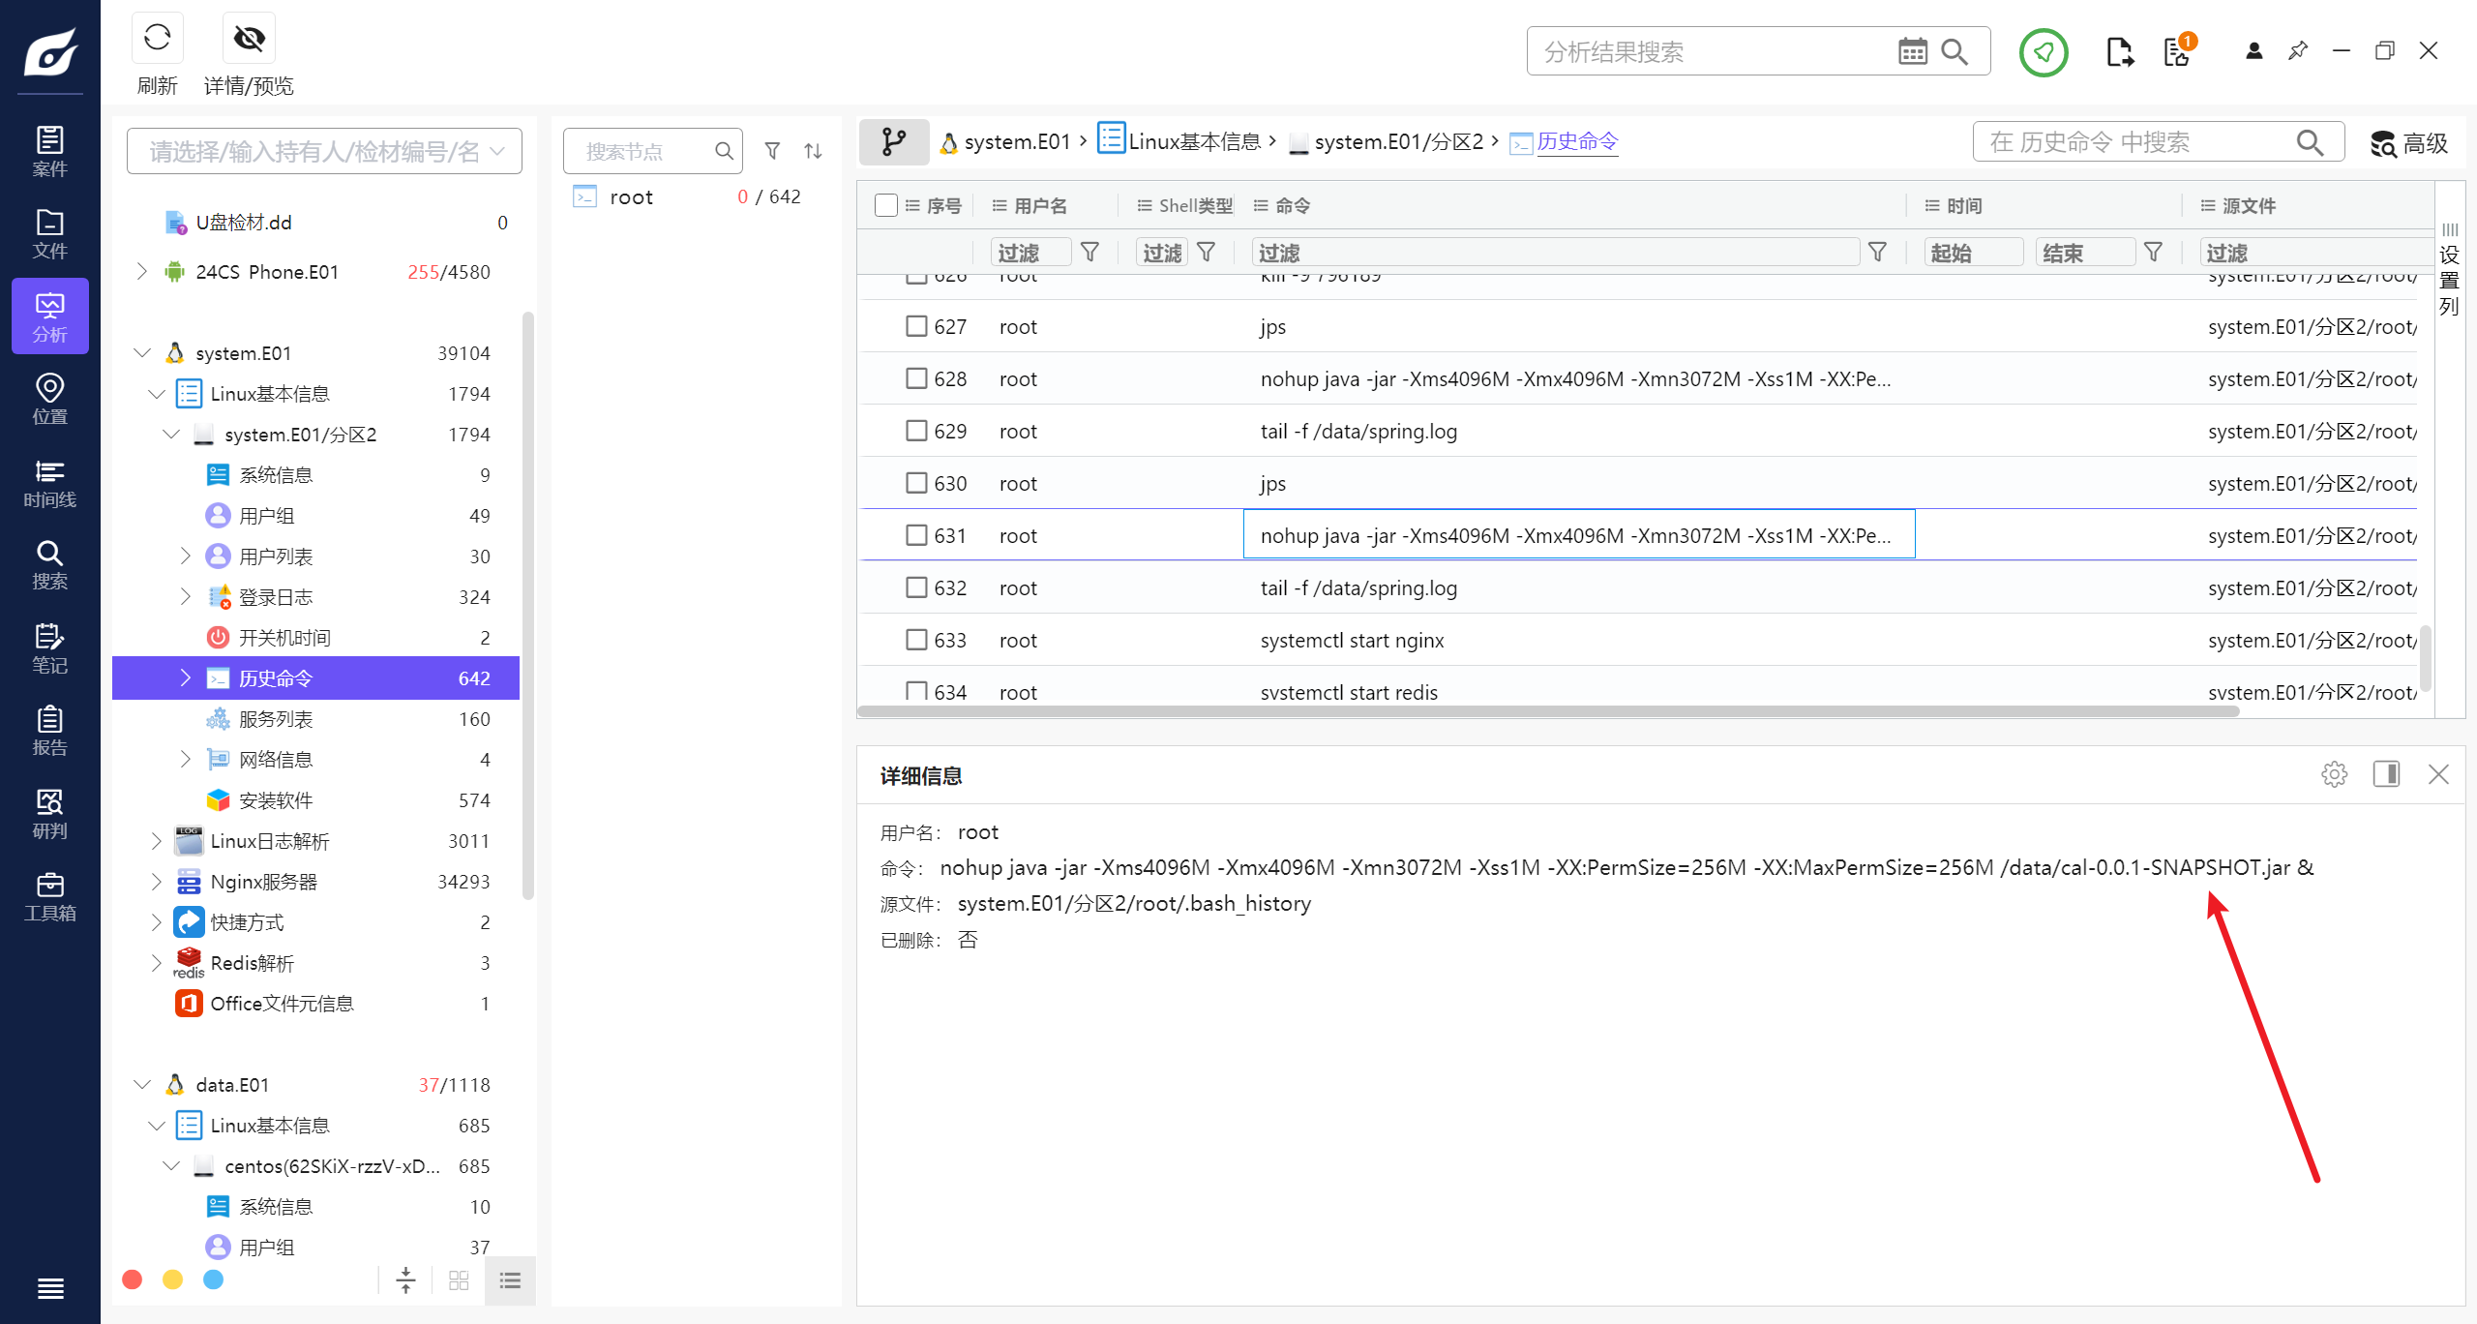This screenshot has height=1324, width=2477.
Task: Click the red color dot at bottom
Action: click(x=133, y=1279)
